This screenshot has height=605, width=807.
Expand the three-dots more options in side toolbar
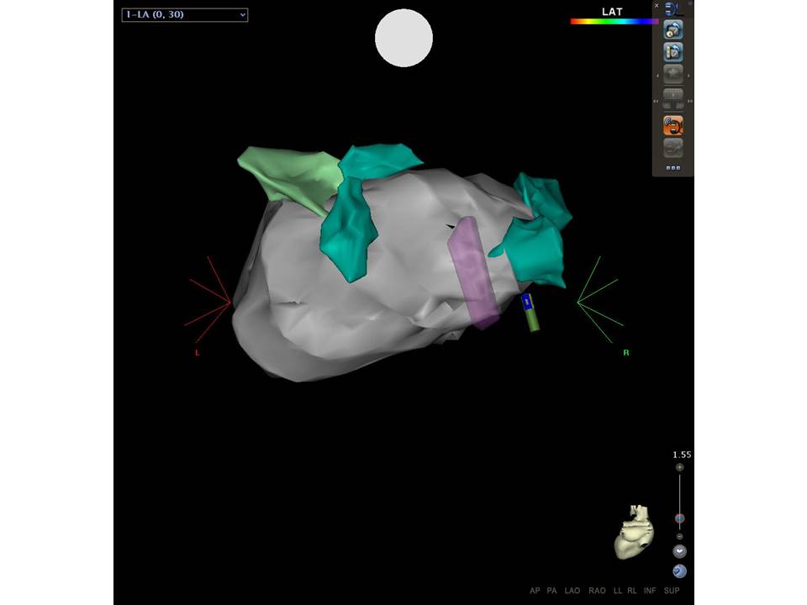672,168
